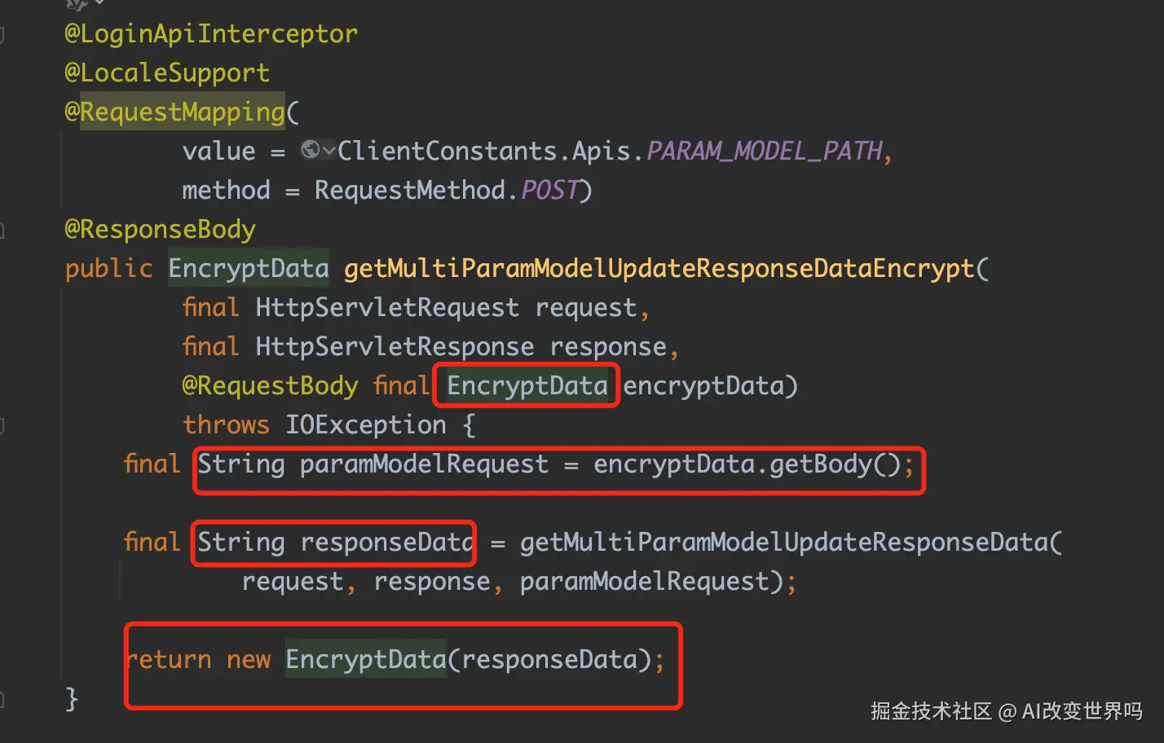The height and width of the screenshot is (743, 1164).
Task: Click the getMultiParamModelUpdateResponseDataEncrypt method name
Action: (x=659, y=268)
